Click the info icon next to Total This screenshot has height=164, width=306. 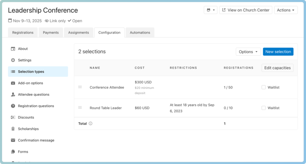[91, 124]
